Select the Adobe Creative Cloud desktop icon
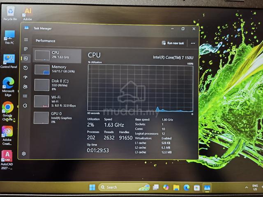Image resolution: width=263 pixels, height=197 pixels. [x=7, y=136]
